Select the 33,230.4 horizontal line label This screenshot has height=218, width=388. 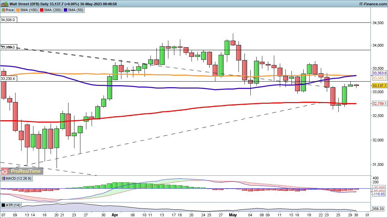click(9, 79)
